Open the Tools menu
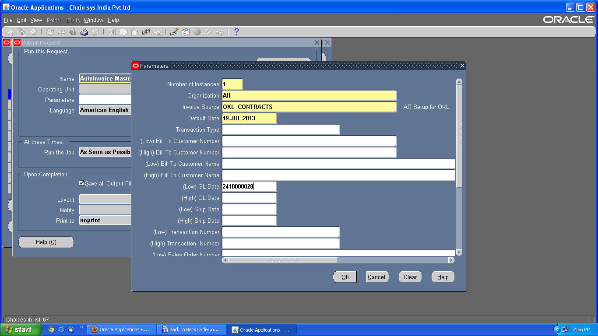 [73, 20]
